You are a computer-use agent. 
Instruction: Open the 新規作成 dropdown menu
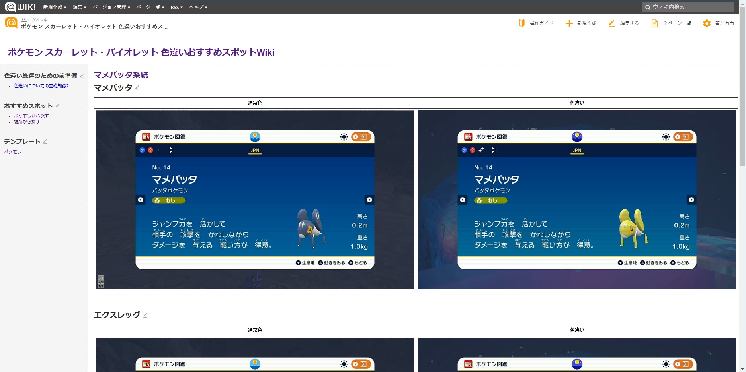55,7
